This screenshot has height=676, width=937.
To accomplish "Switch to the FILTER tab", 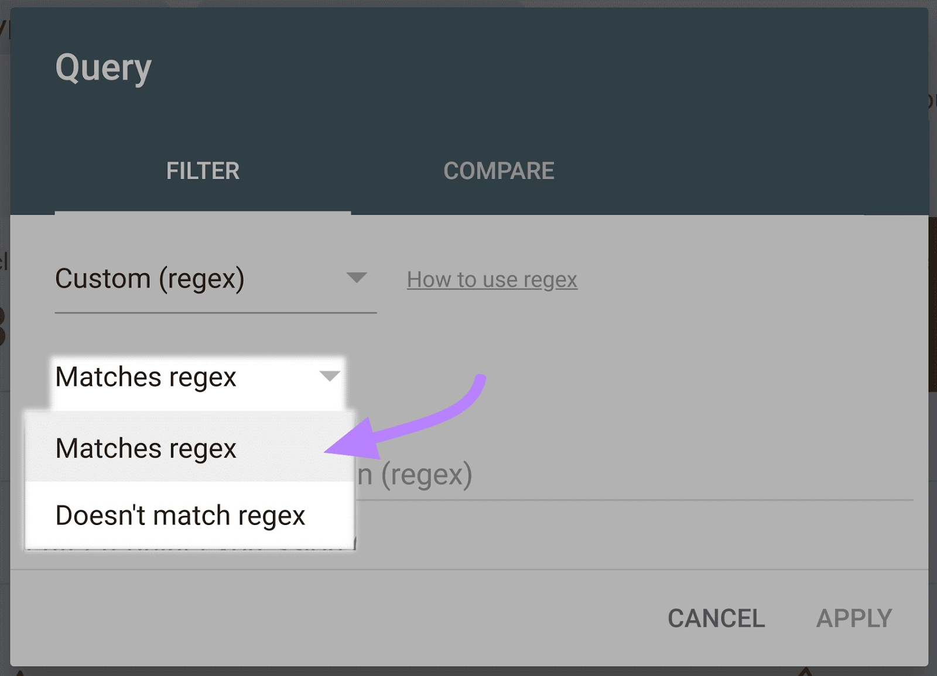I will click(x=202, y=171).
